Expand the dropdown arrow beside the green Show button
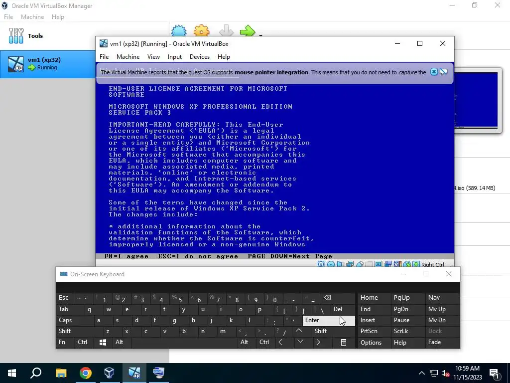510x383 pixels. [260, 35]
